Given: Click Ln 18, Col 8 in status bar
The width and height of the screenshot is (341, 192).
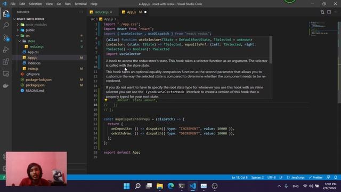Looking at the screenshot, I should click(239, 178).
